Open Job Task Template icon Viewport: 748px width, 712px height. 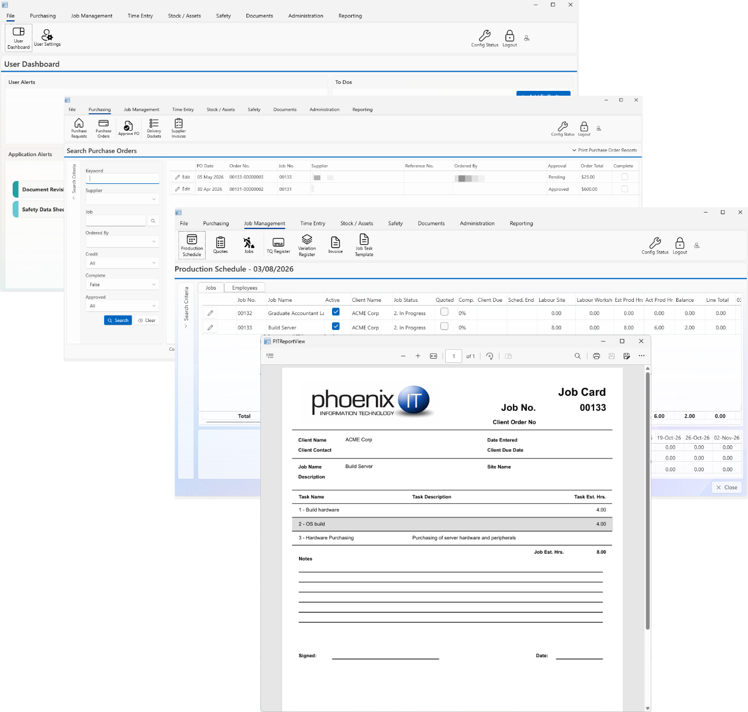coord(364,245)
